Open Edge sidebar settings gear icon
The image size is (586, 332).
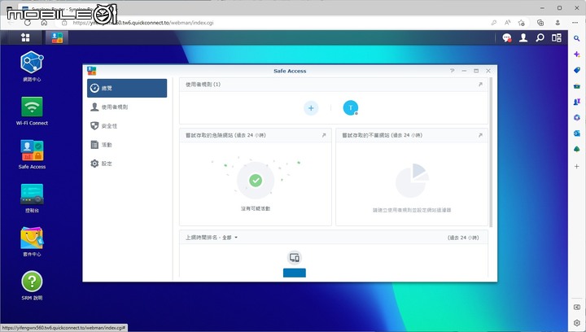pyautogui.click(x=577, y=323)
